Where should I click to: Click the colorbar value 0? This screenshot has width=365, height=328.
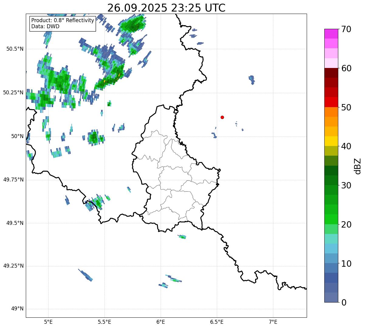344,303
